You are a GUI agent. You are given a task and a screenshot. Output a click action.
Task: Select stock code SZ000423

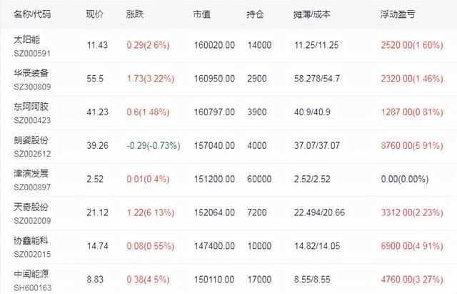(32, 120)
